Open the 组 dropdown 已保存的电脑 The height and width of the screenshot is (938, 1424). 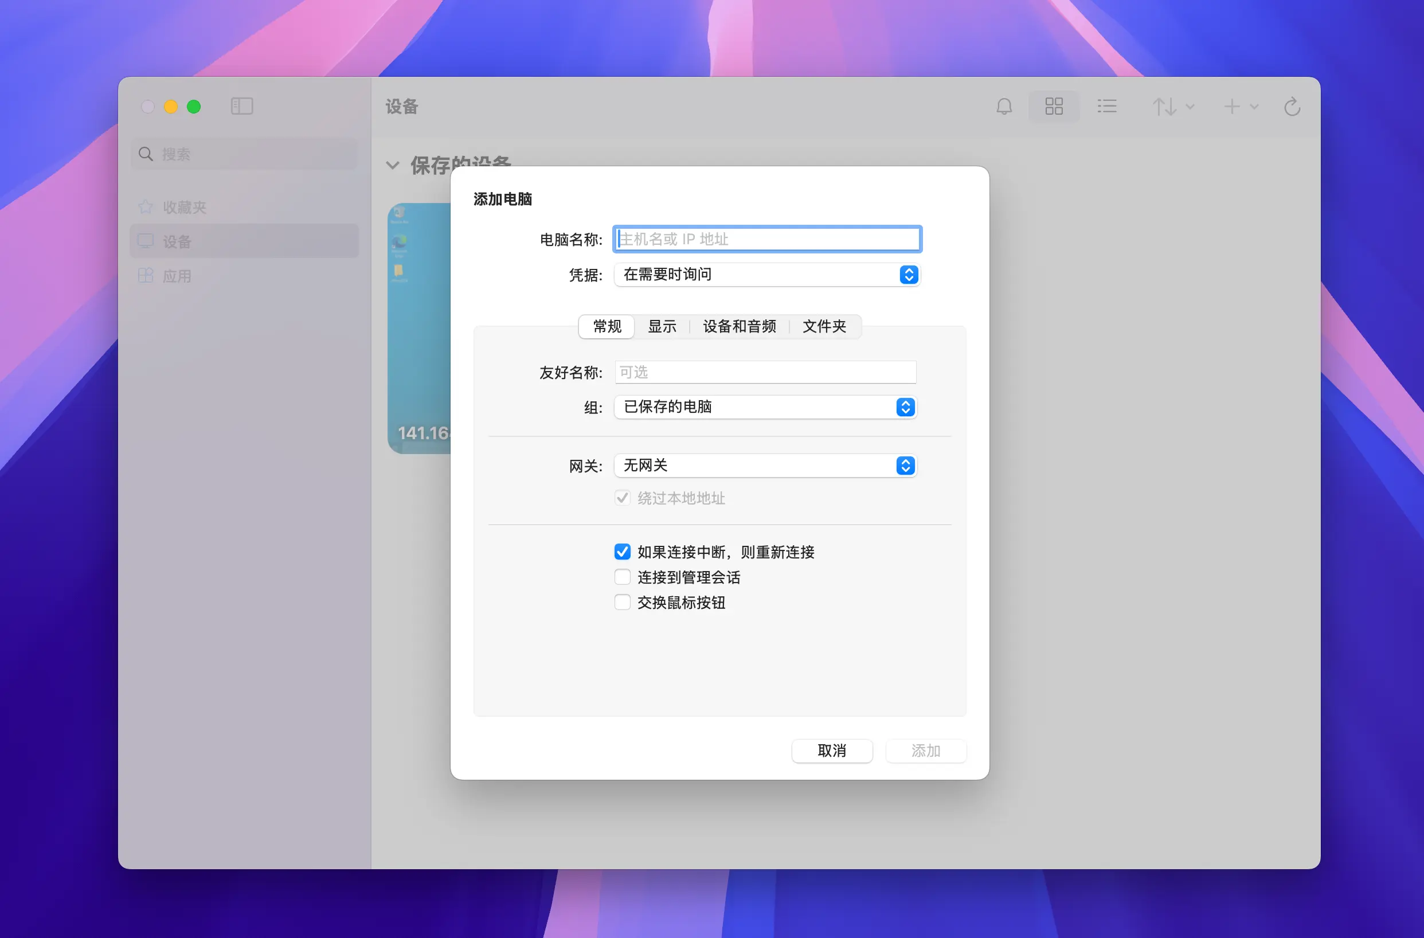pyautogui.click(x=765, y=408)
